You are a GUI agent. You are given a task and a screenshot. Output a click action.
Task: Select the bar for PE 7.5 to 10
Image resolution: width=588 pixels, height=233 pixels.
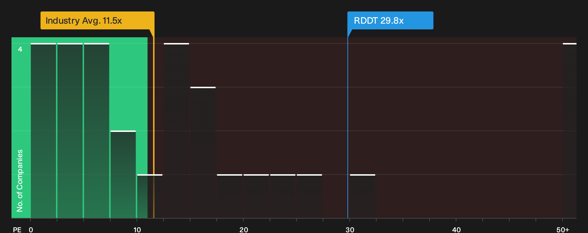tap(123, 174)
